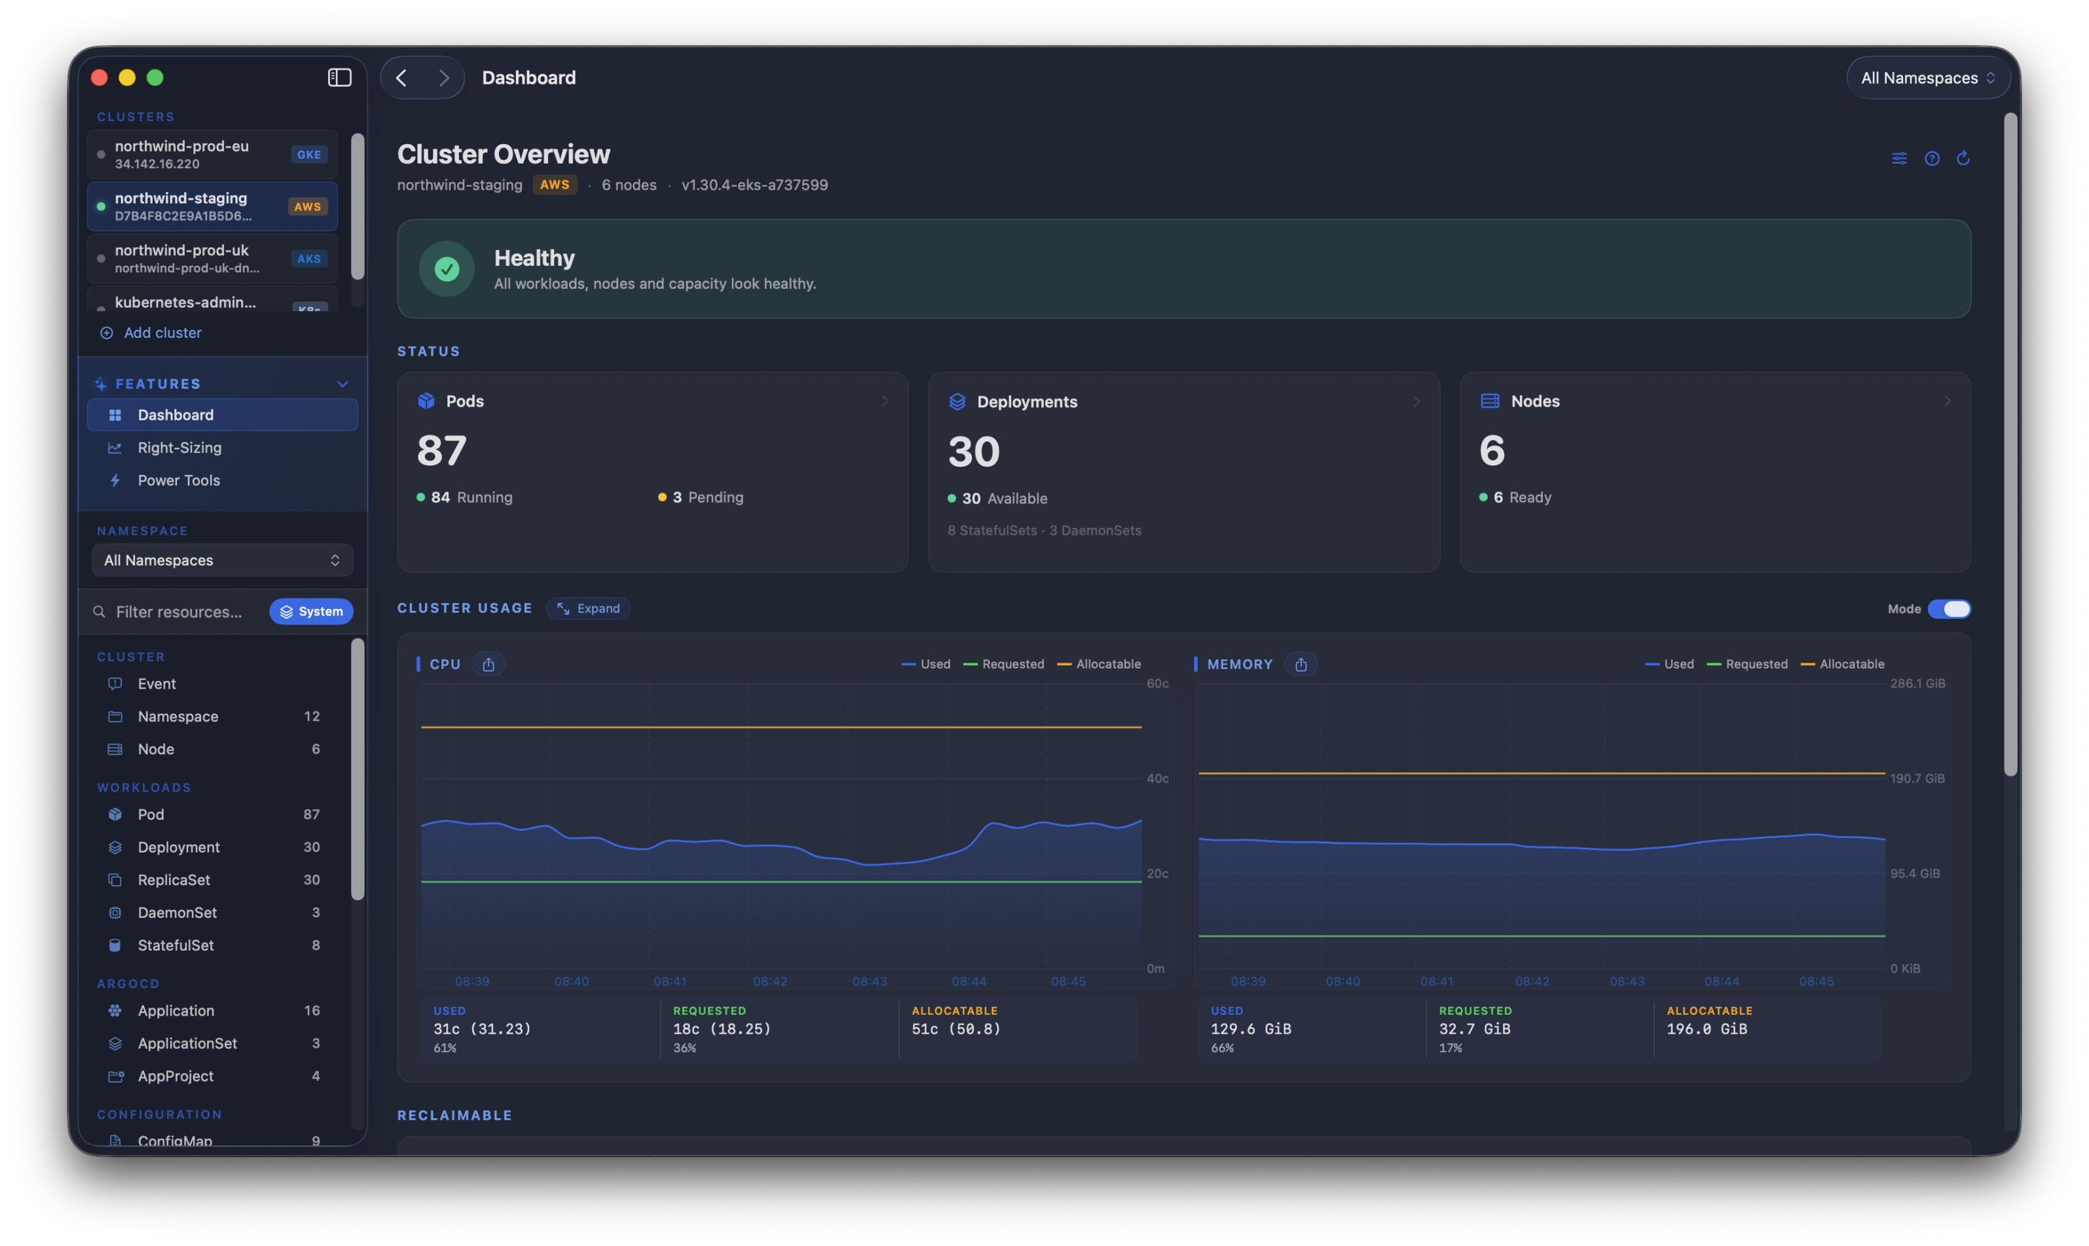This screenshot has width=2089, height=1246.
Task: Open Nodes details via card chevron
Action: click(x=1947, y=401)
